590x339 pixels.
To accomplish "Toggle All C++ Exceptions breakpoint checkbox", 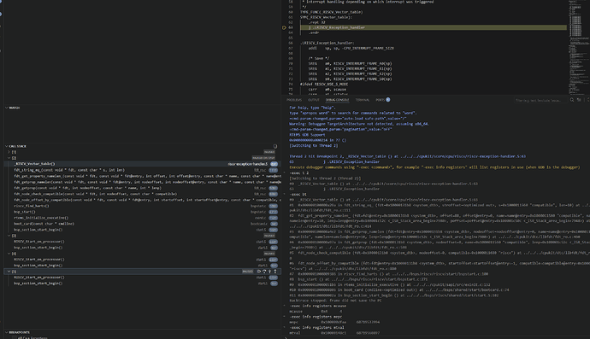I will (x=15, y=337).
